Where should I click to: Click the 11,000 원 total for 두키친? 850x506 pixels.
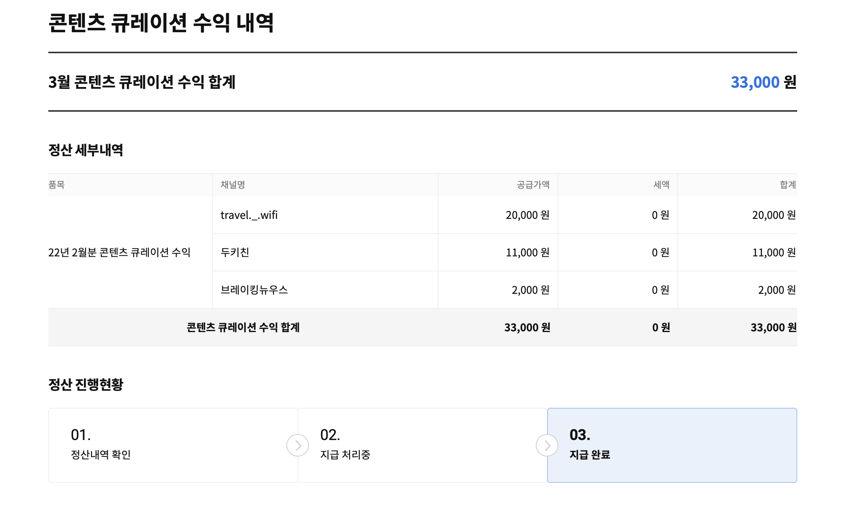774,253
